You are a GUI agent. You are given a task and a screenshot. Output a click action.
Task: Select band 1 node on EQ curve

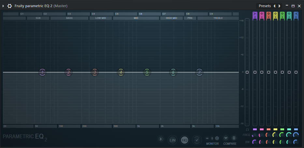pos(42,72)
